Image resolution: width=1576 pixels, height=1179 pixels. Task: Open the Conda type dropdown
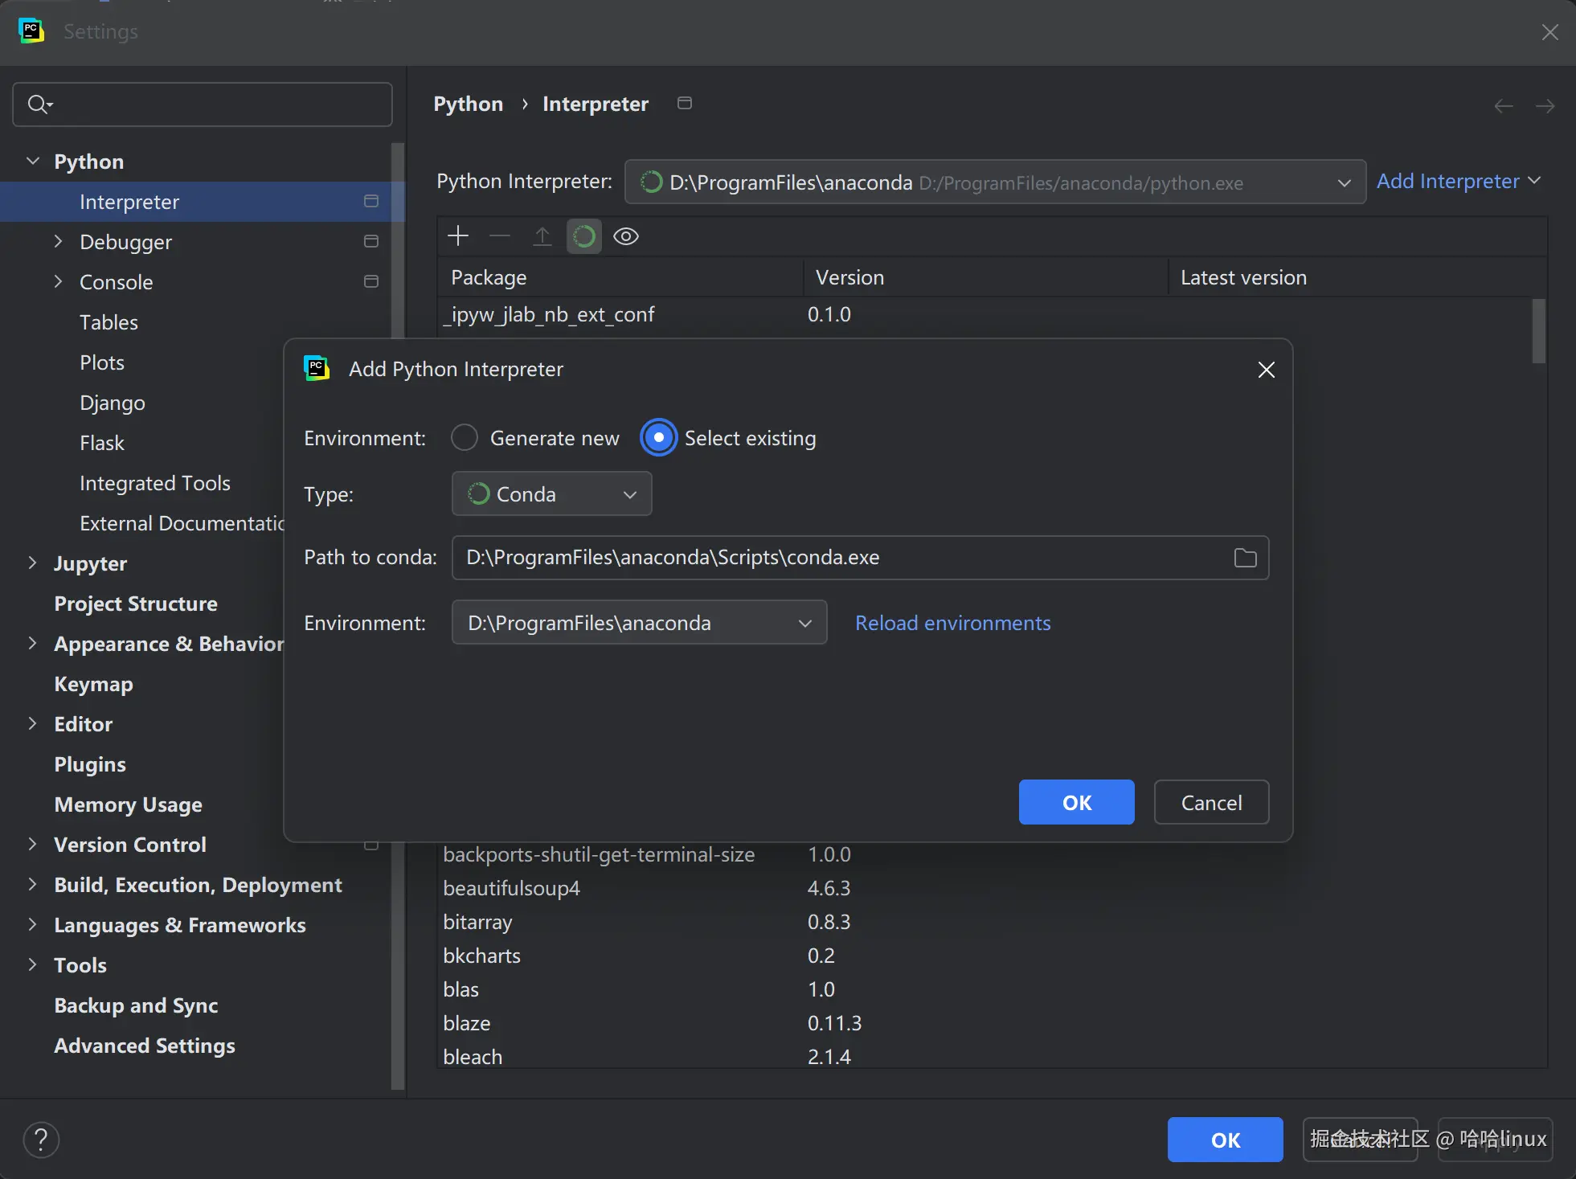552,494
